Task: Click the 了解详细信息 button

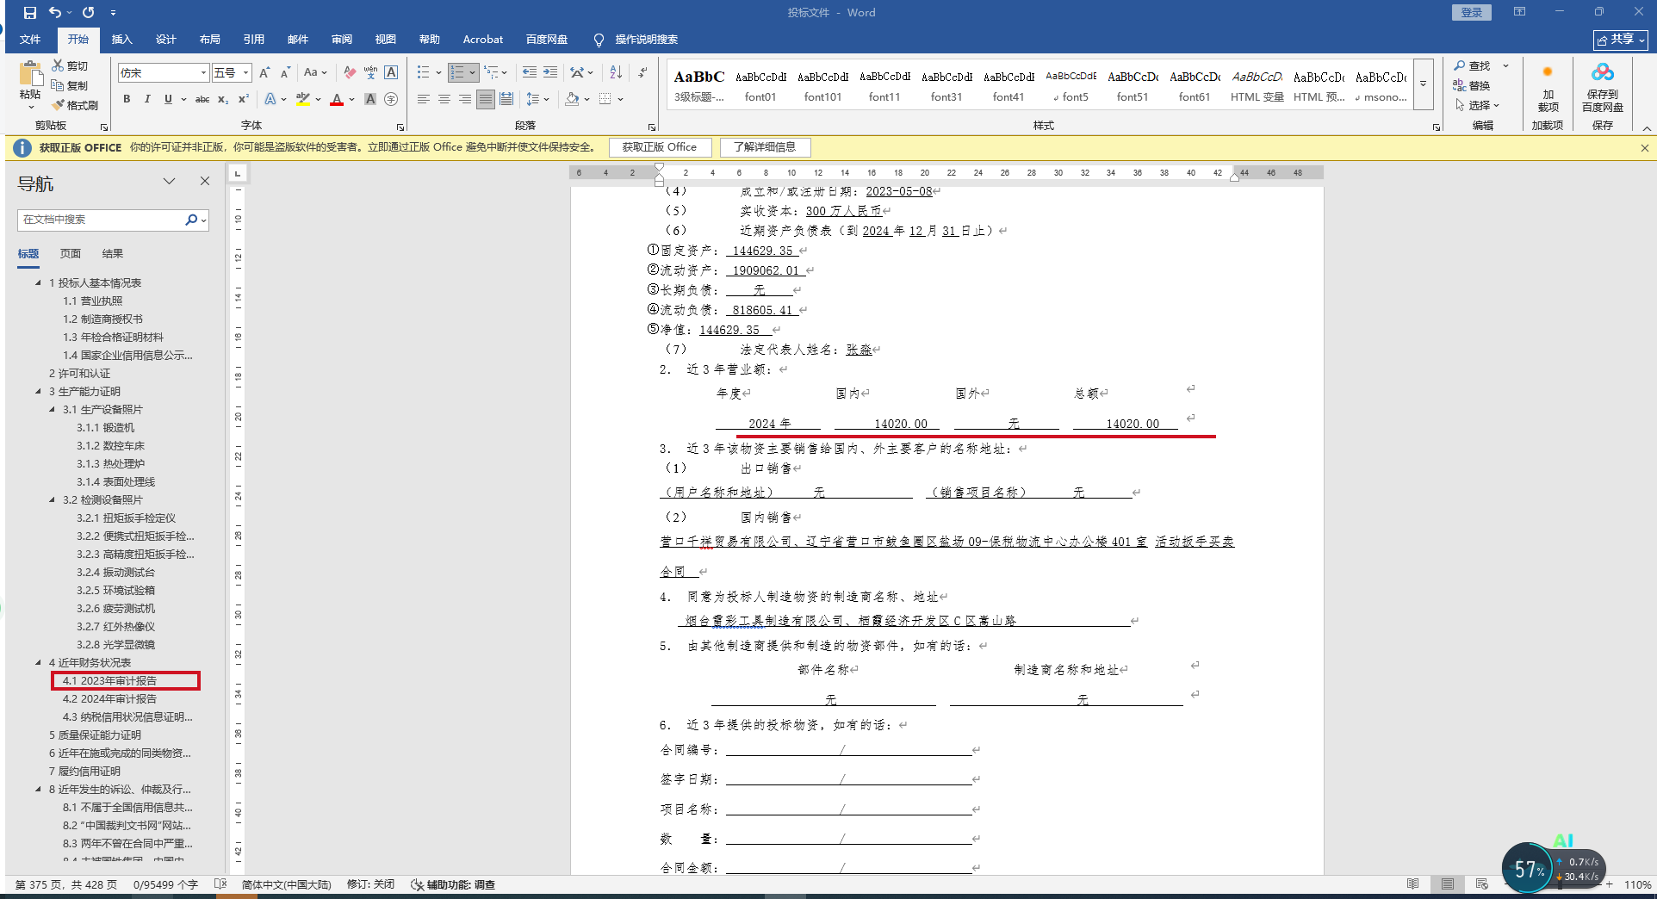Action: click(765, 147)
